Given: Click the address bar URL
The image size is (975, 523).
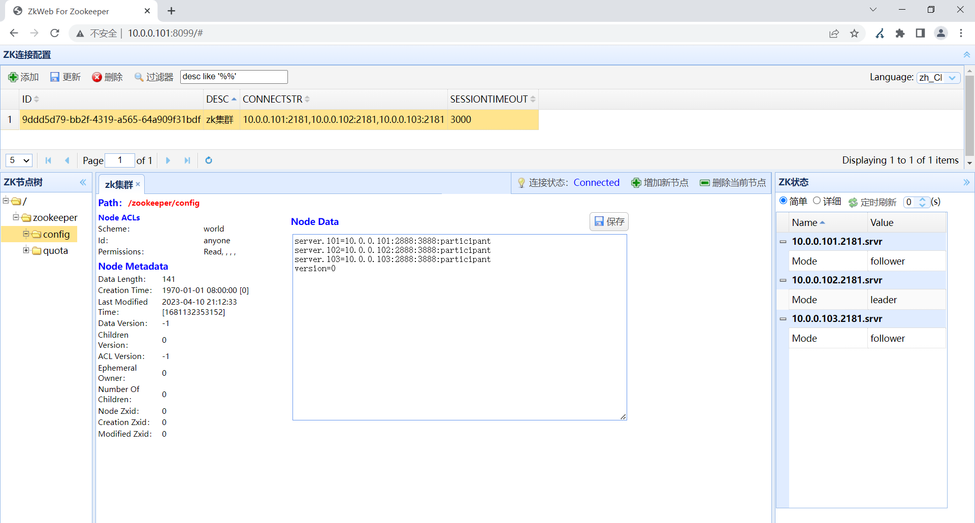Looking at the screenshot, I should [x=166, y=33].
